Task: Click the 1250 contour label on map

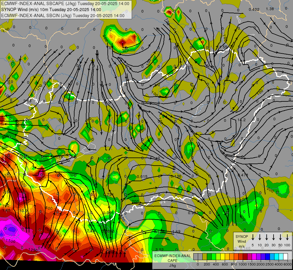Action: pyautogui.click(x=33, y=250)
